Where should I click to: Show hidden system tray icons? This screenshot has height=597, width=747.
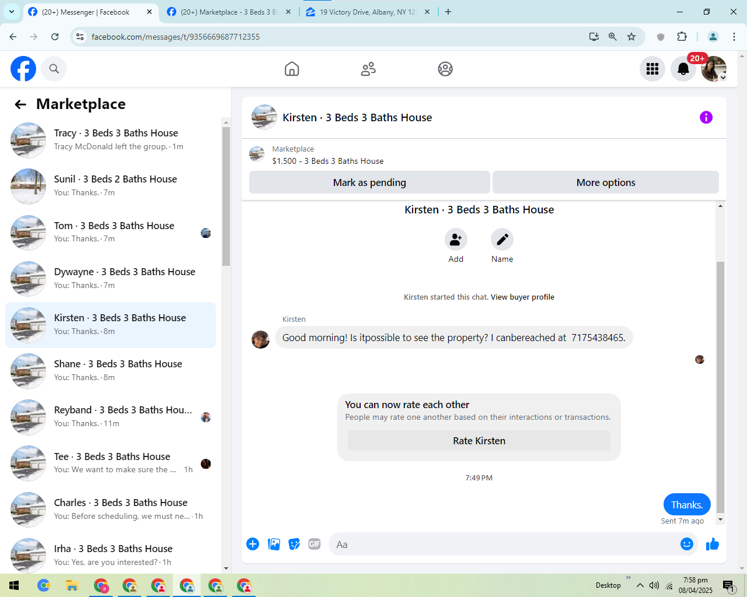(x=640, y=585)
